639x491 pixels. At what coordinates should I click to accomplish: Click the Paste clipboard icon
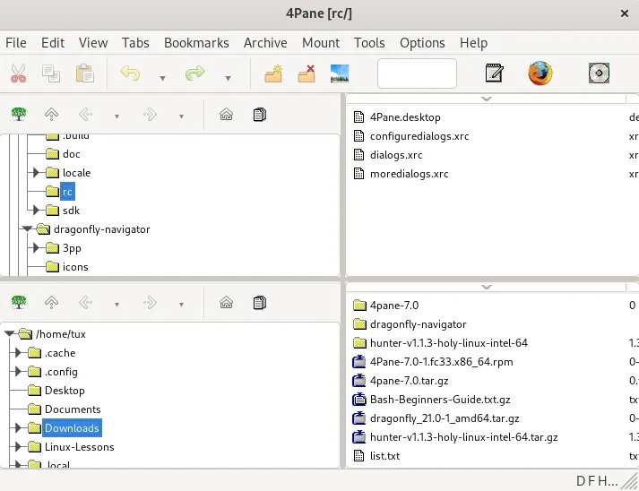[85, 73]
